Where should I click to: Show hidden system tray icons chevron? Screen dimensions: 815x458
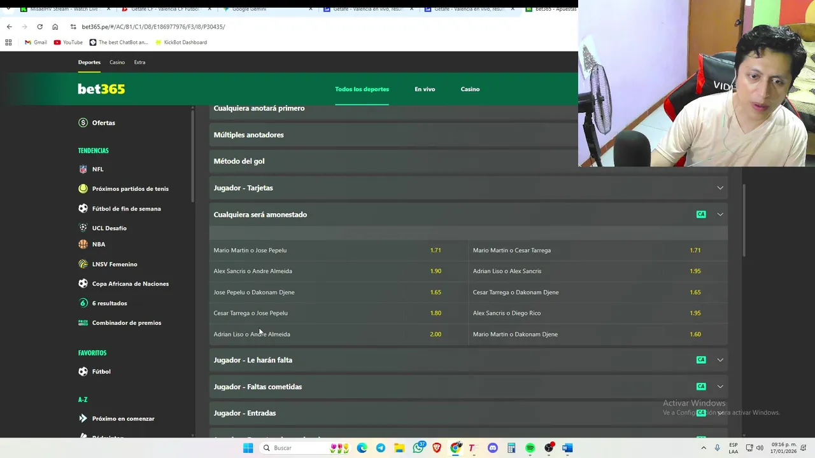click(704, 448)
